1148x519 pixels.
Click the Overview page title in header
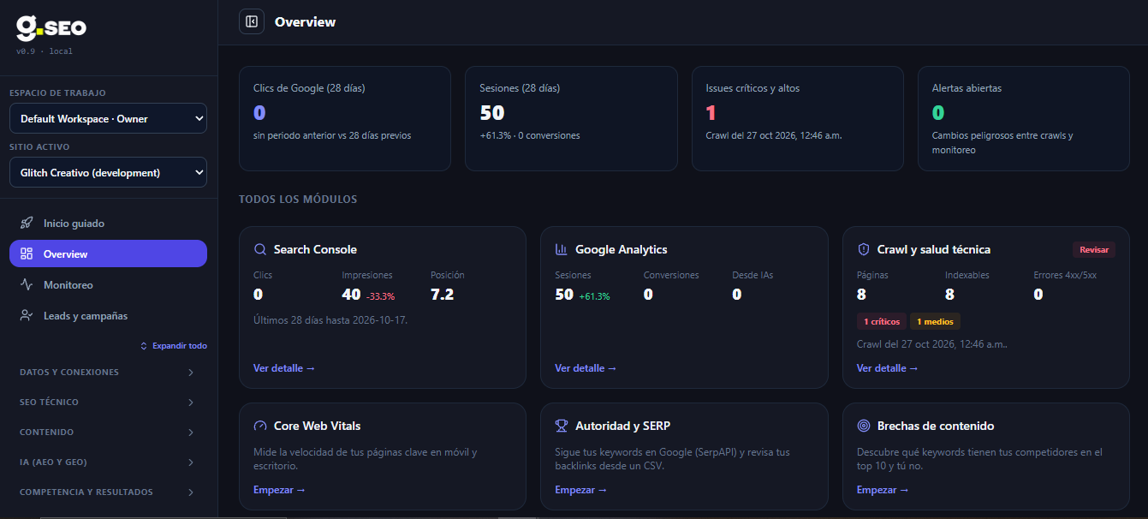tap(306, 22)
